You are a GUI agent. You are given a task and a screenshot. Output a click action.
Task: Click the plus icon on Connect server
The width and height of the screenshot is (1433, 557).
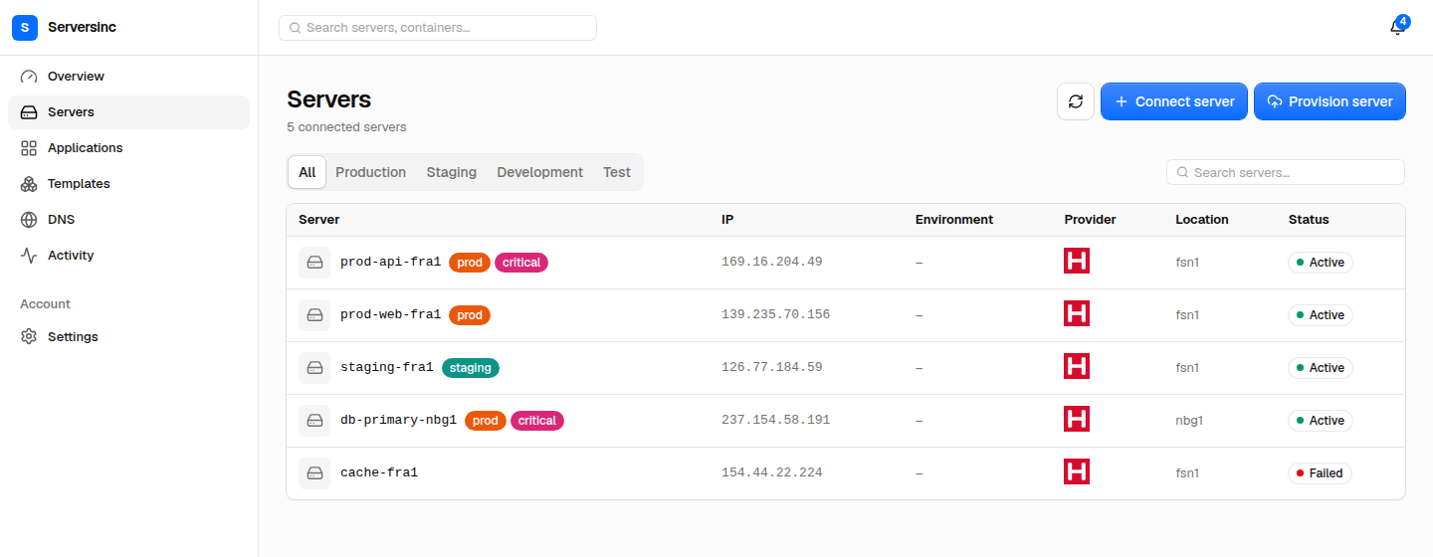(x=1122, y=101)
